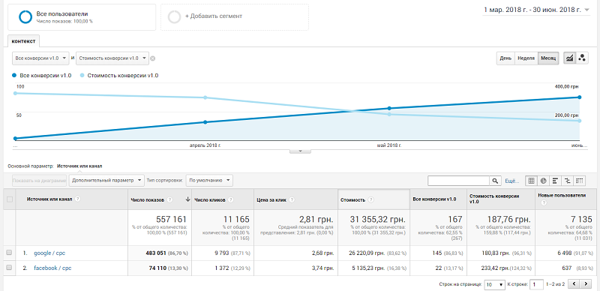The height and width of the screenshot is (291, 600).
Task: Sort by Все конверсии v1.0 column header
Action: point(434,199)
